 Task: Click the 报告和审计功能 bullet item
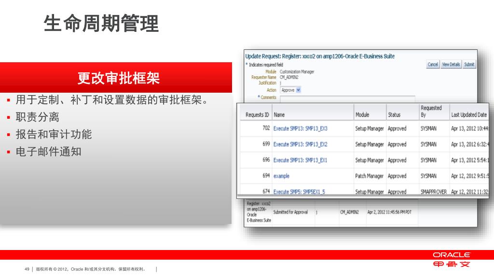pyautogui.click(x=54, y=134)
